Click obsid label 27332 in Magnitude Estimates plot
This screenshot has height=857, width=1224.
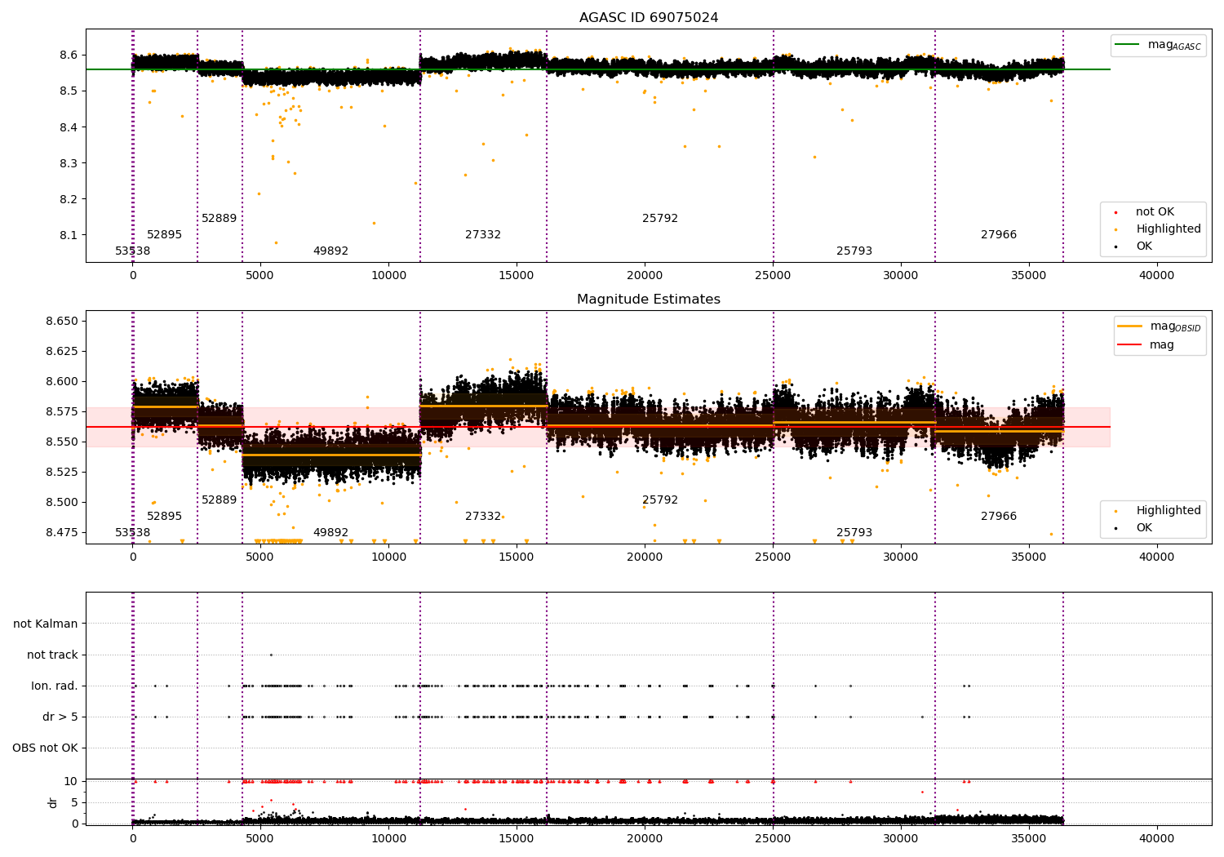(x=483, y=517)
